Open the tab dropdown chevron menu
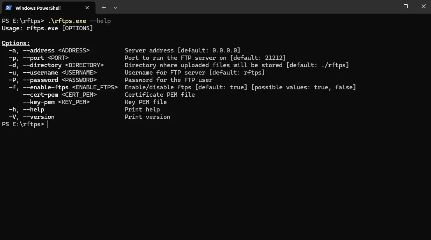The image size is (431, 240). point(115,7)
